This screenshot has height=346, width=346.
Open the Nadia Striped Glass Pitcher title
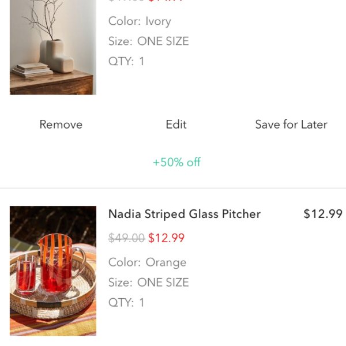click(185, 214)
